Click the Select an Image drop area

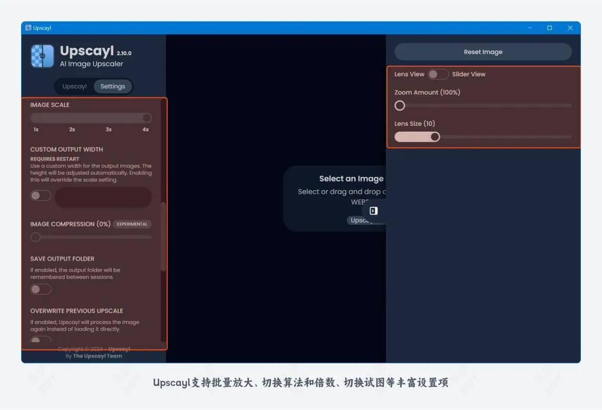pos(334,198)
